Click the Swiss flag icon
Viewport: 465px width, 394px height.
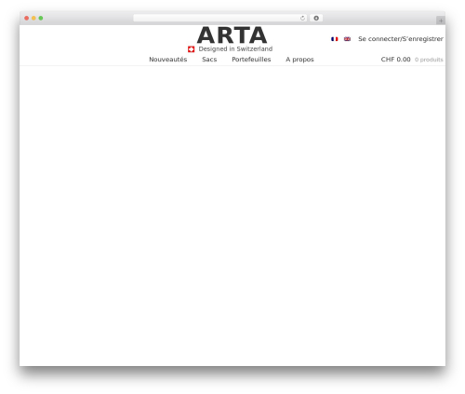pos(191,49)
